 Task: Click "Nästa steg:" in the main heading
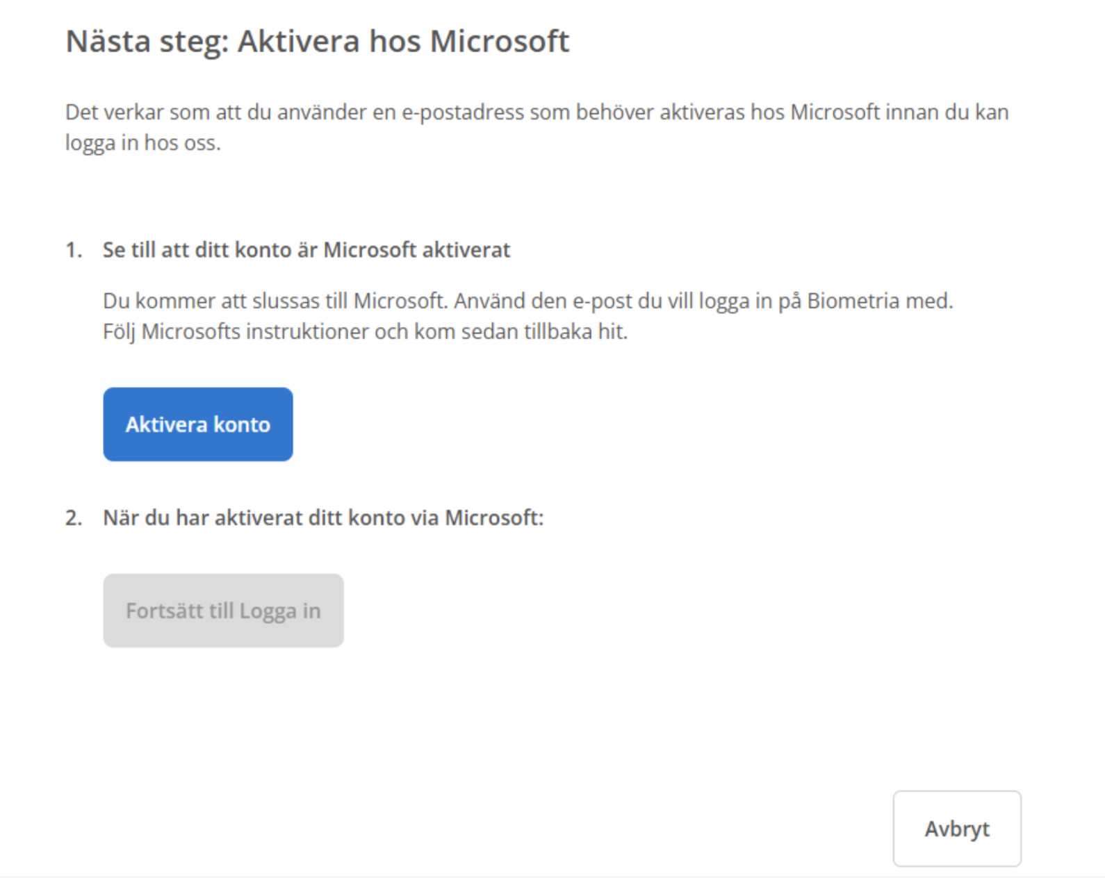coord(147,41)
